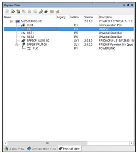Collapse the 5PP5IF.FPLM-00 node
137x153 pixels.
click(17, 45)
